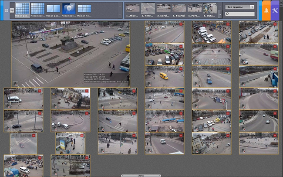Open the settings wrench tools icon
This screenshot has width=283, height=177.
[275, 10]
